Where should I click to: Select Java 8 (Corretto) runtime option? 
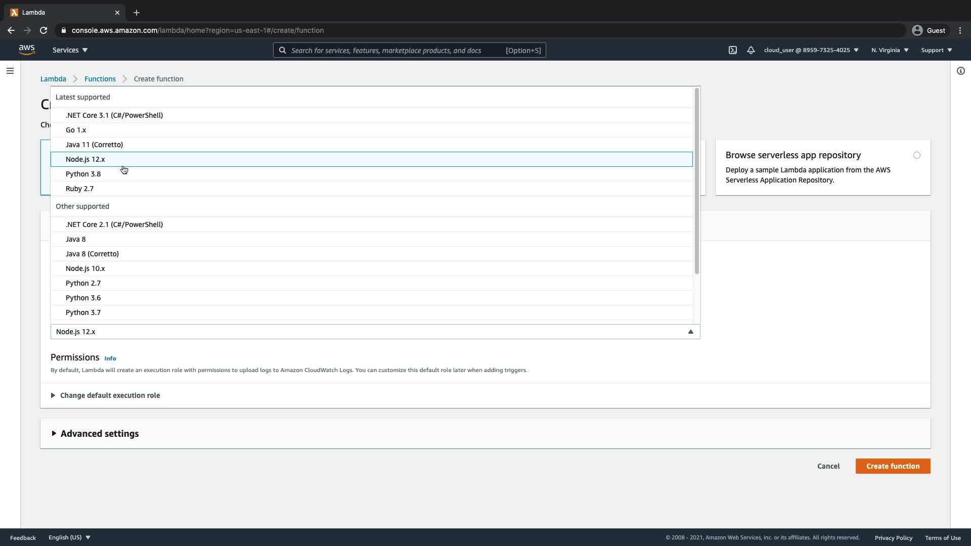click(92, 254)
